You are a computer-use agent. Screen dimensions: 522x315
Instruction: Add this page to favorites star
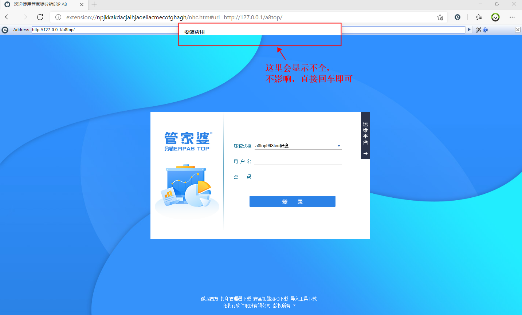tap(440, 17)
